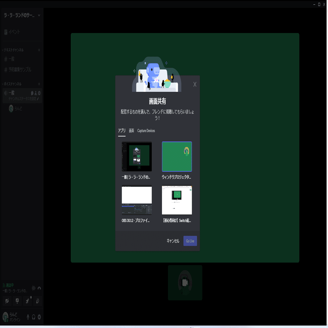Switch to the 画面 tab
The width and height of the screenshot is (328, 328).
tap(131, 131)
